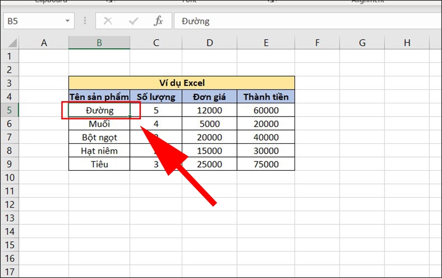Select row 10 header
The image size is (442, 278).
tap(9, 177)
